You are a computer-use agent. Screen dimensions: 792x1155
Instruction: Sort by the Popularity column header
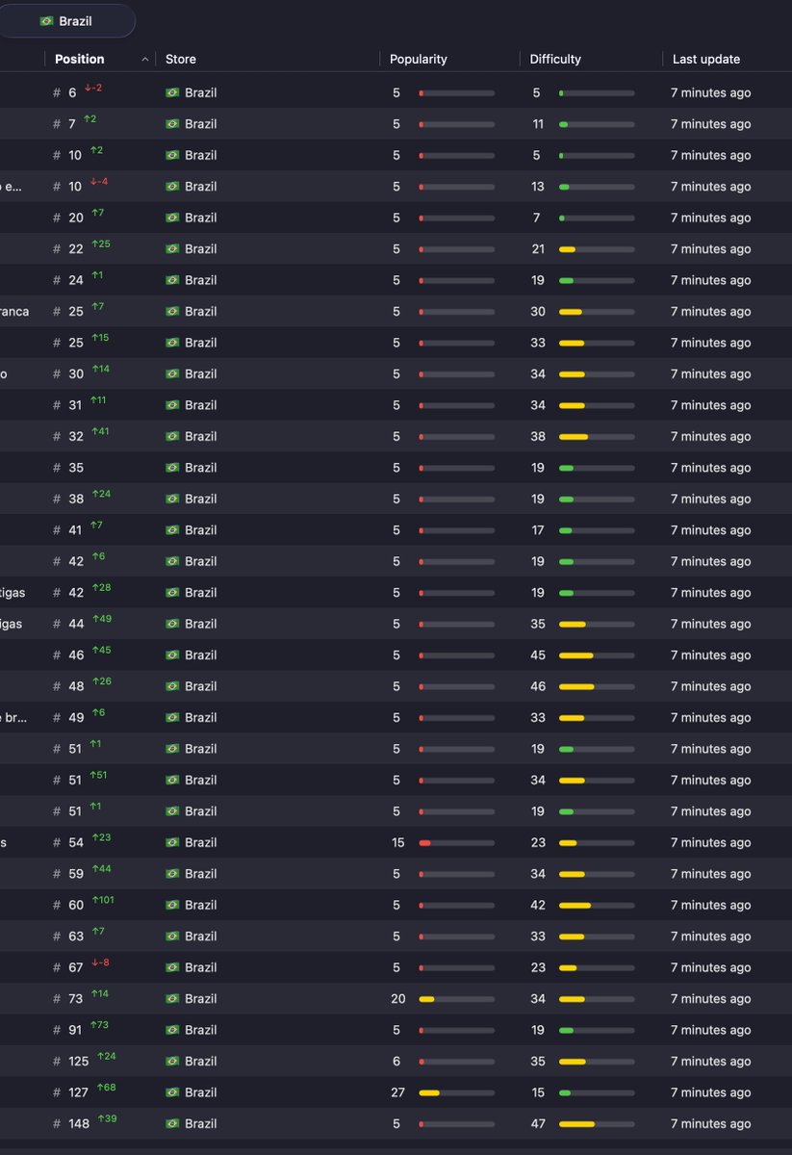(419, 59)
